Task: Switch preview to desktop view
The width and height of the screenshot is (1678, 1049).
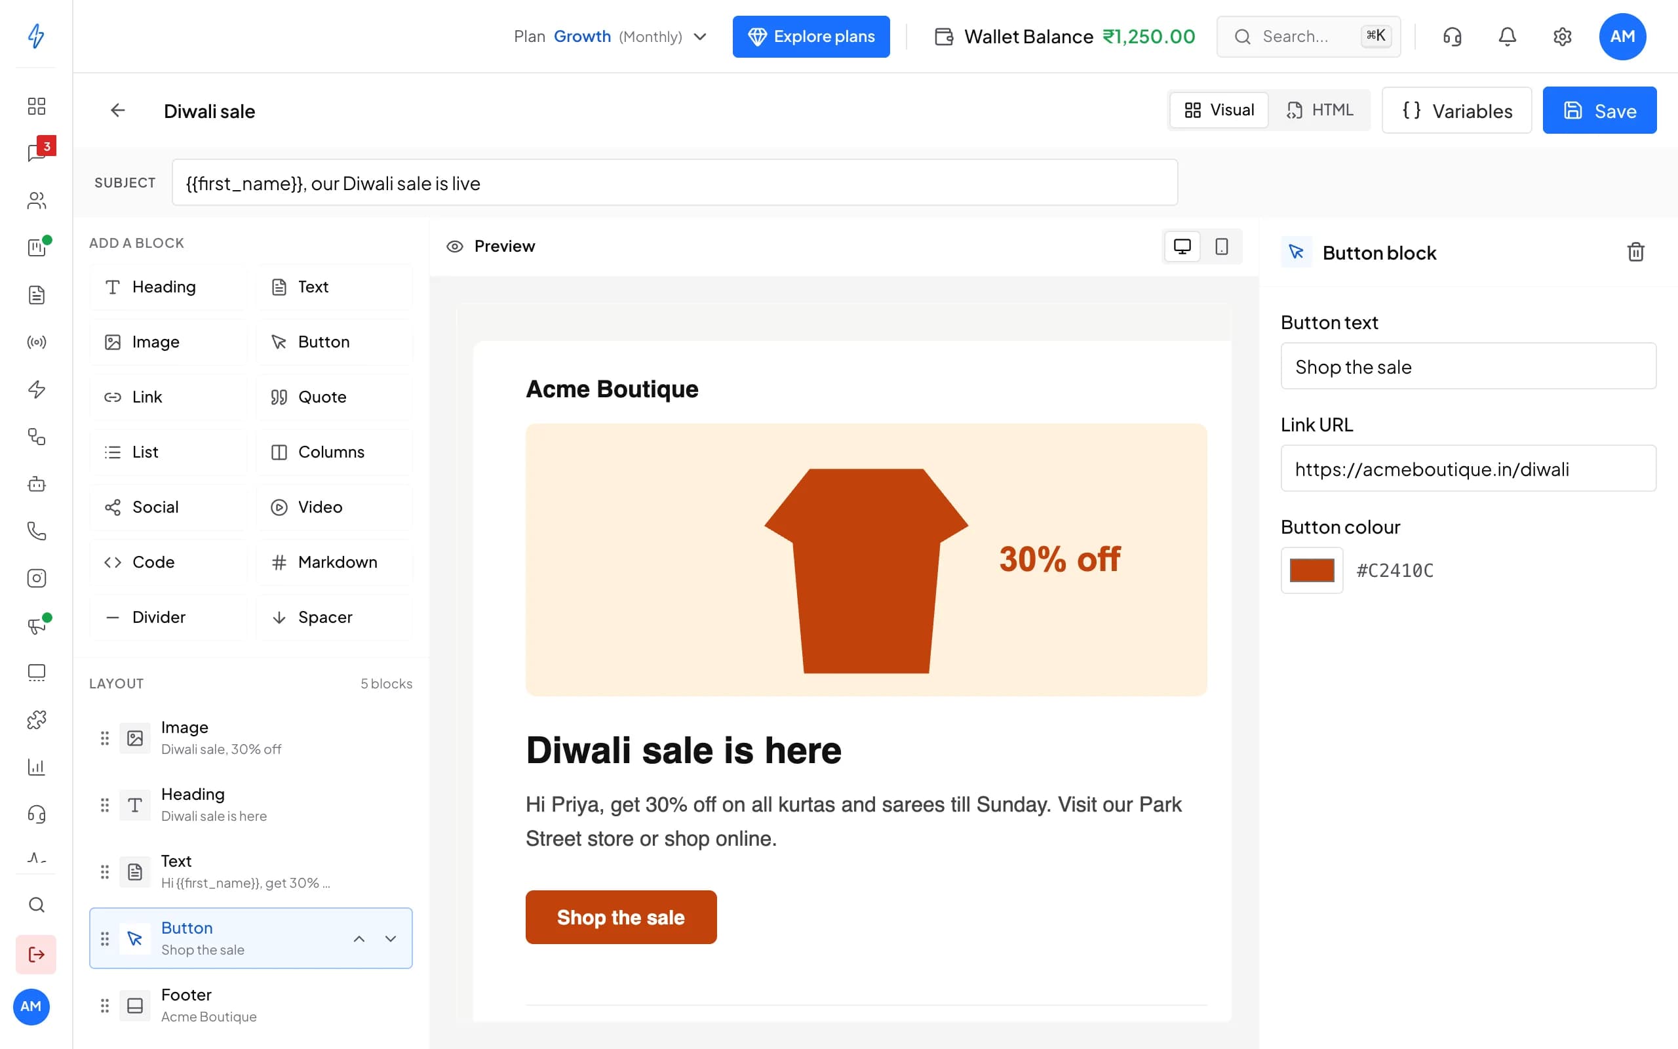Action: coord(1182,247)
